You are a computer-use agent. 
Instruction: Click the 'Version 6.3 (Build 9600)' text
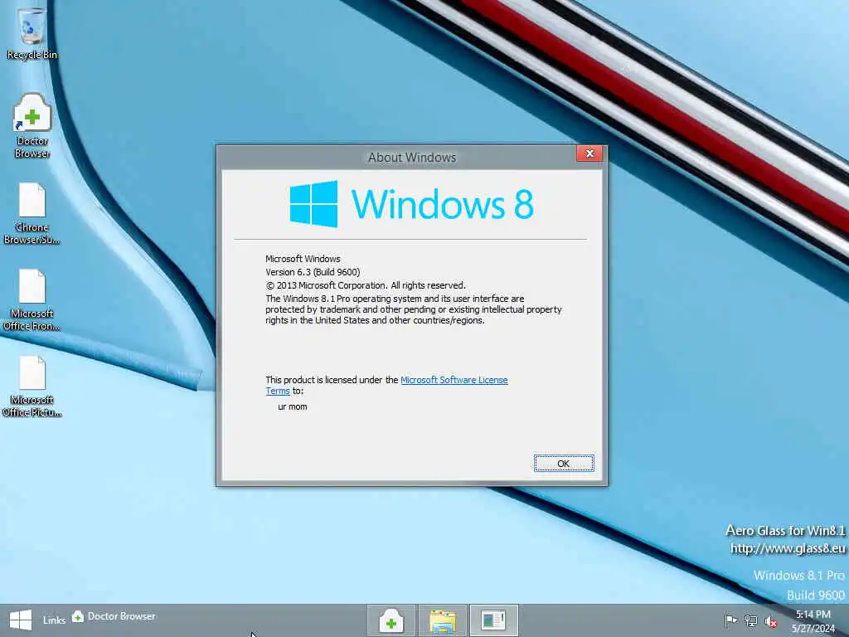coord(313,272)
